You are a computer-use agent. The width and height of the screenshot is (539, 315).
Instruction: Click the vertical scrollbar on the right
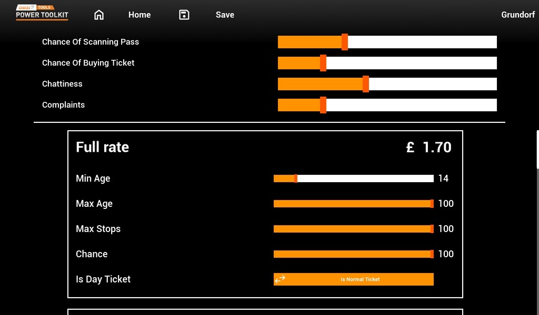(x=537, y=149)
